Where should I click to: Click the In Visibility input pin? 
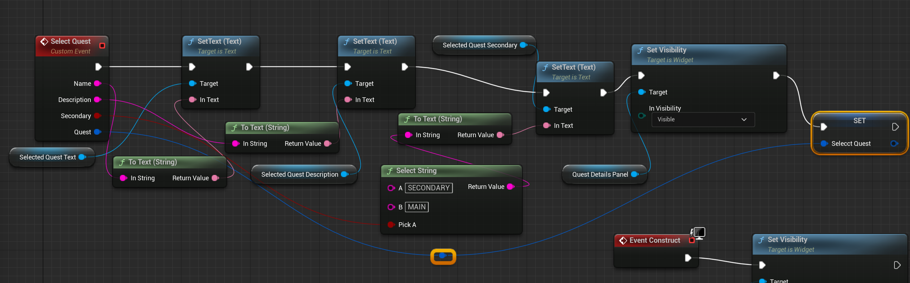[641, 116]
